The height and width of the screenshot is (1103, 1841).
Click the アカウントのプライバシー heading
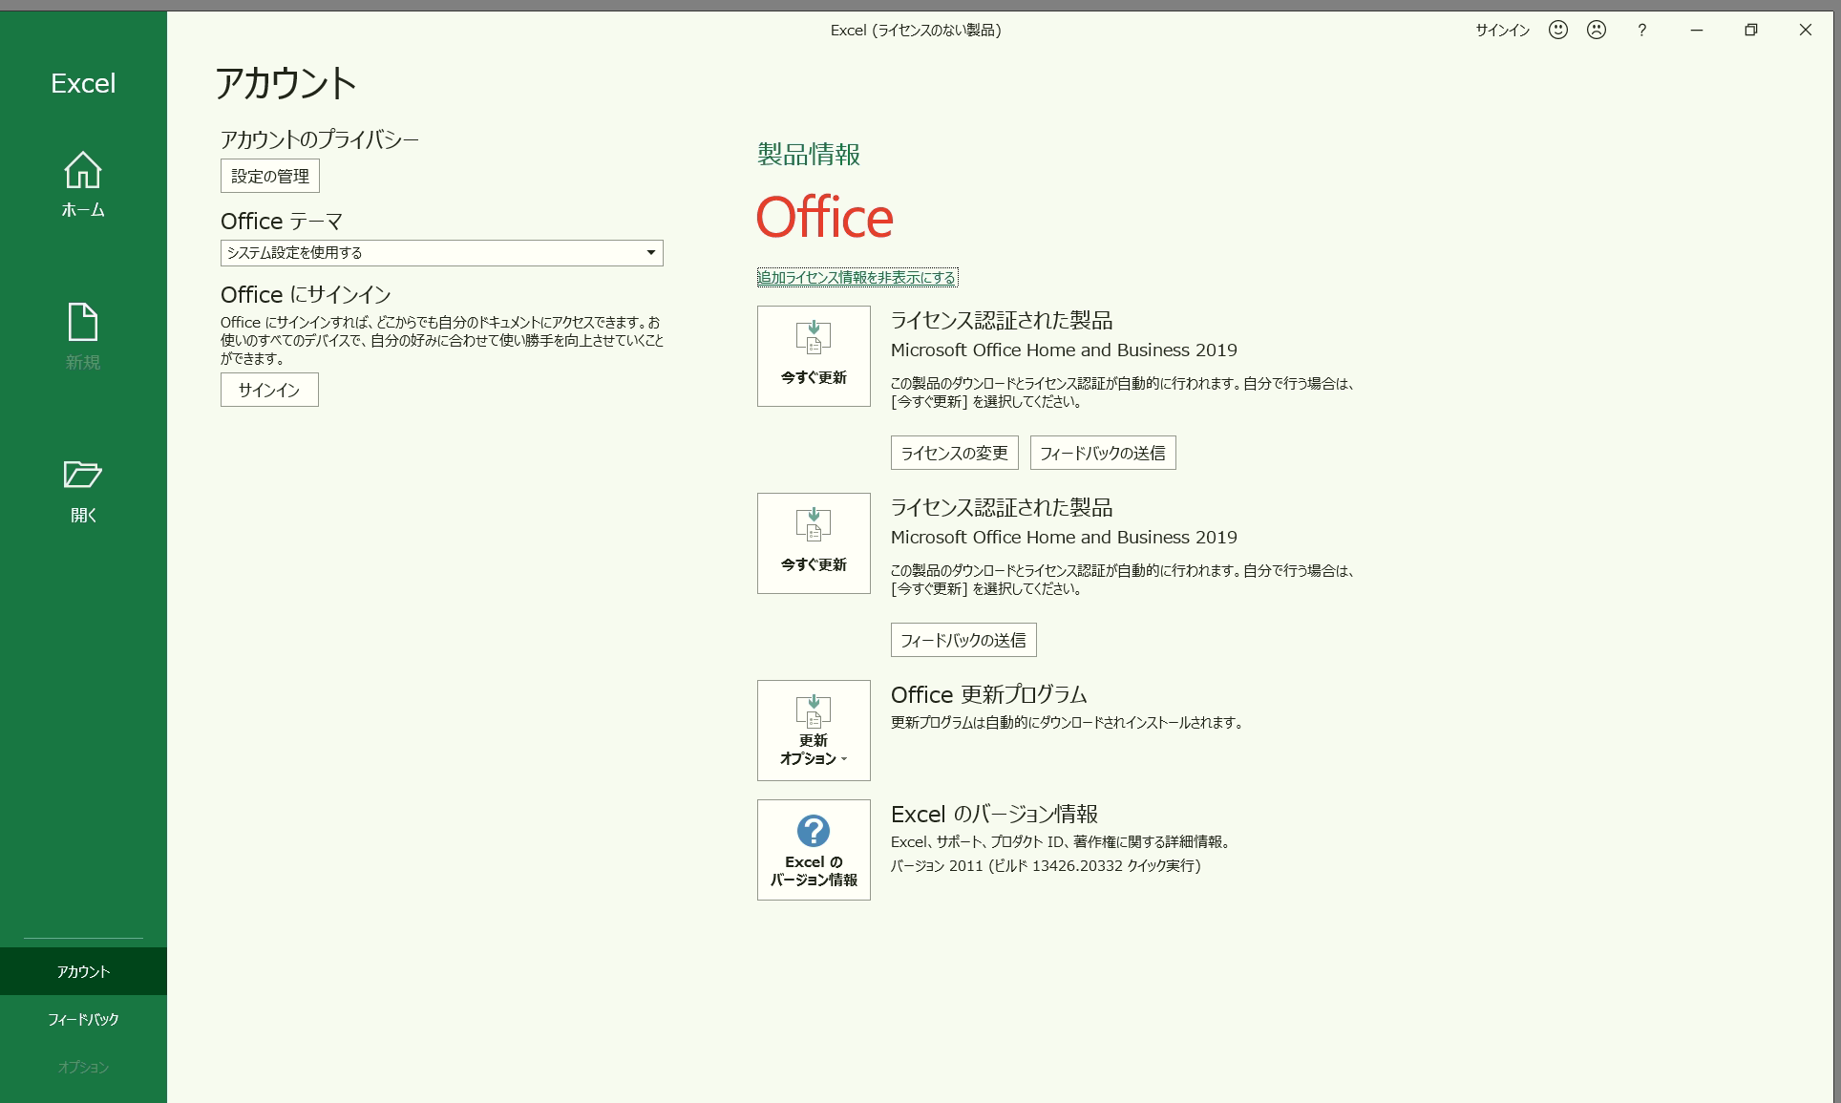[x=320, y=139]
